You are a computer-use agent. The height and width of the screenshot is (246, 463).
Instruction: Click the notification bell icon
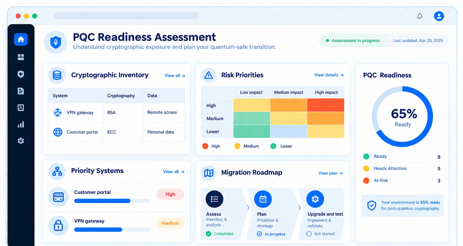[x=420, y=16]
